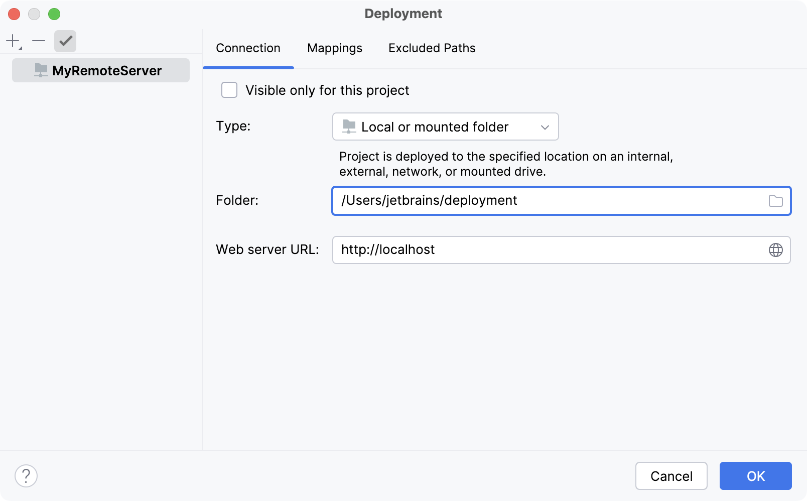The width and height of the screenshot is (807, 501).
Task: Click the chevron on Local or mounted folder
Action: pyautogui.click(x=545, y=127)
